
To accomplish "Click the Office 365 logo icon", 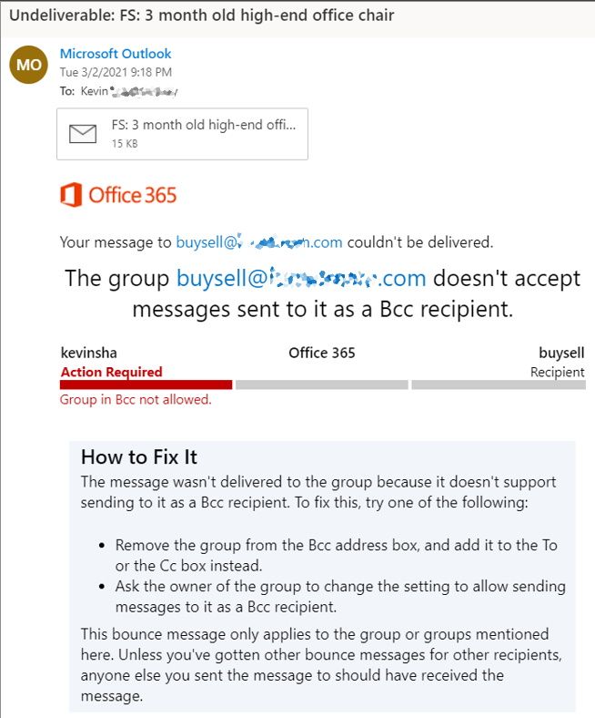I will pyautogui.click(x=71, y=195).
